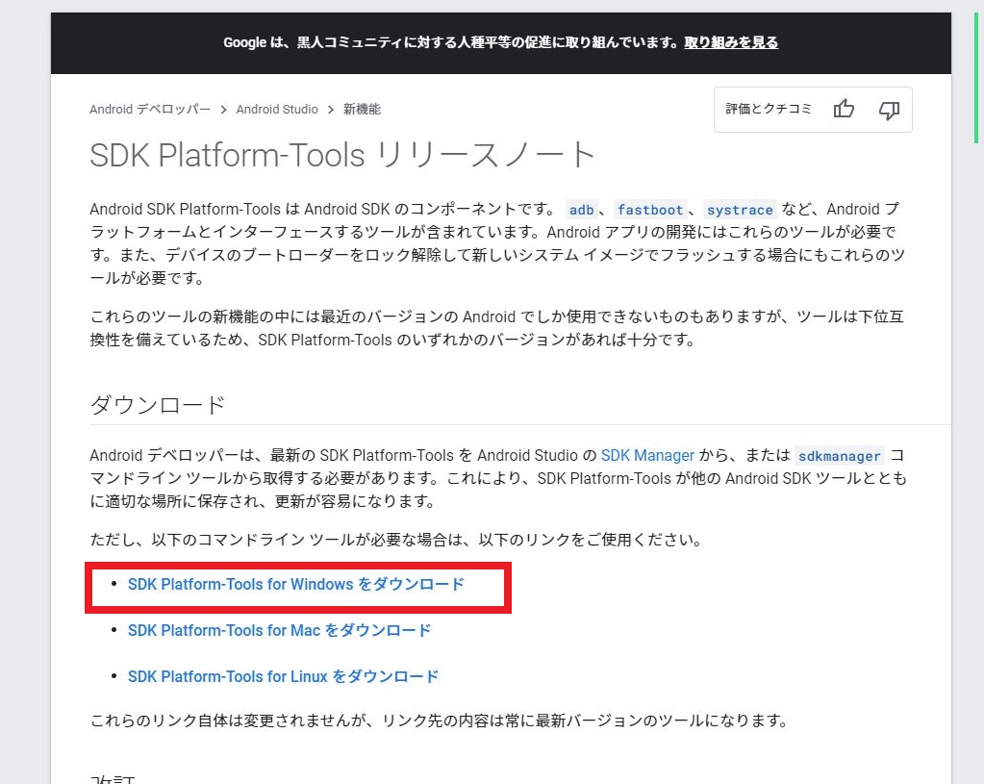This screenshot has width=984, height=784.
Task: Download SDK Platform-Tools for Windows
Action: (296, 584)
